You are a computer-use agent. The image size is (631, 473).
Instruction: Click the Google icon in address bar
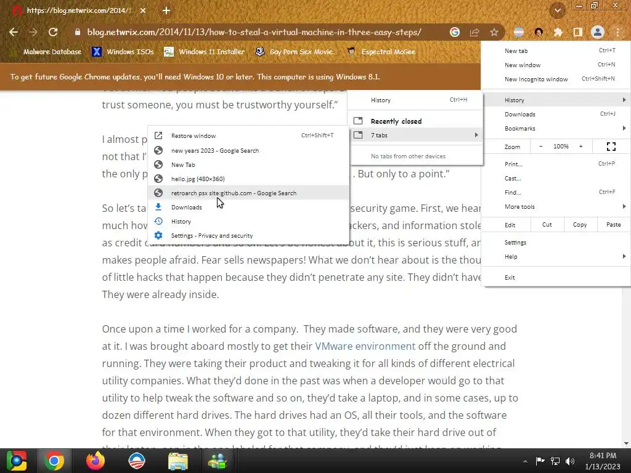click(x=455, y=32)
